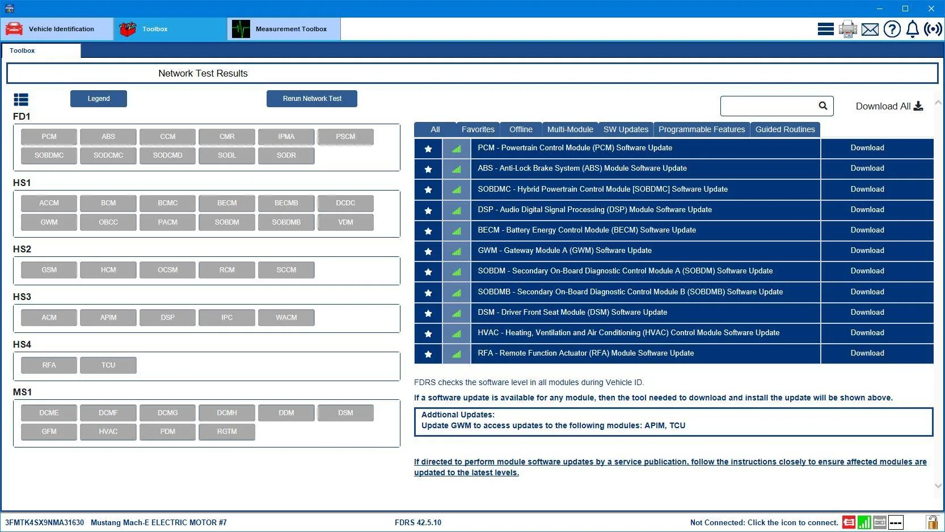Open the Measurement Toolbox tab
The width and height of the screenshot is (945, 532).
coord(284,29)
